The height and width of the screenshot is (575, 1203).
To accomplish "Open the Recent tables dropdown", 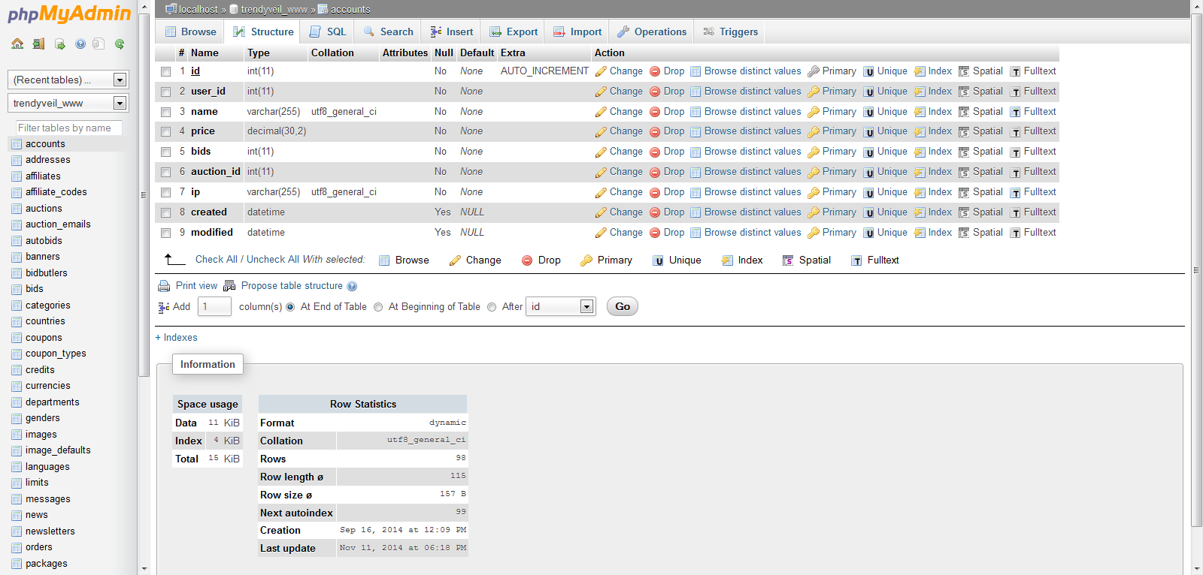I will (x=68, y=80).
